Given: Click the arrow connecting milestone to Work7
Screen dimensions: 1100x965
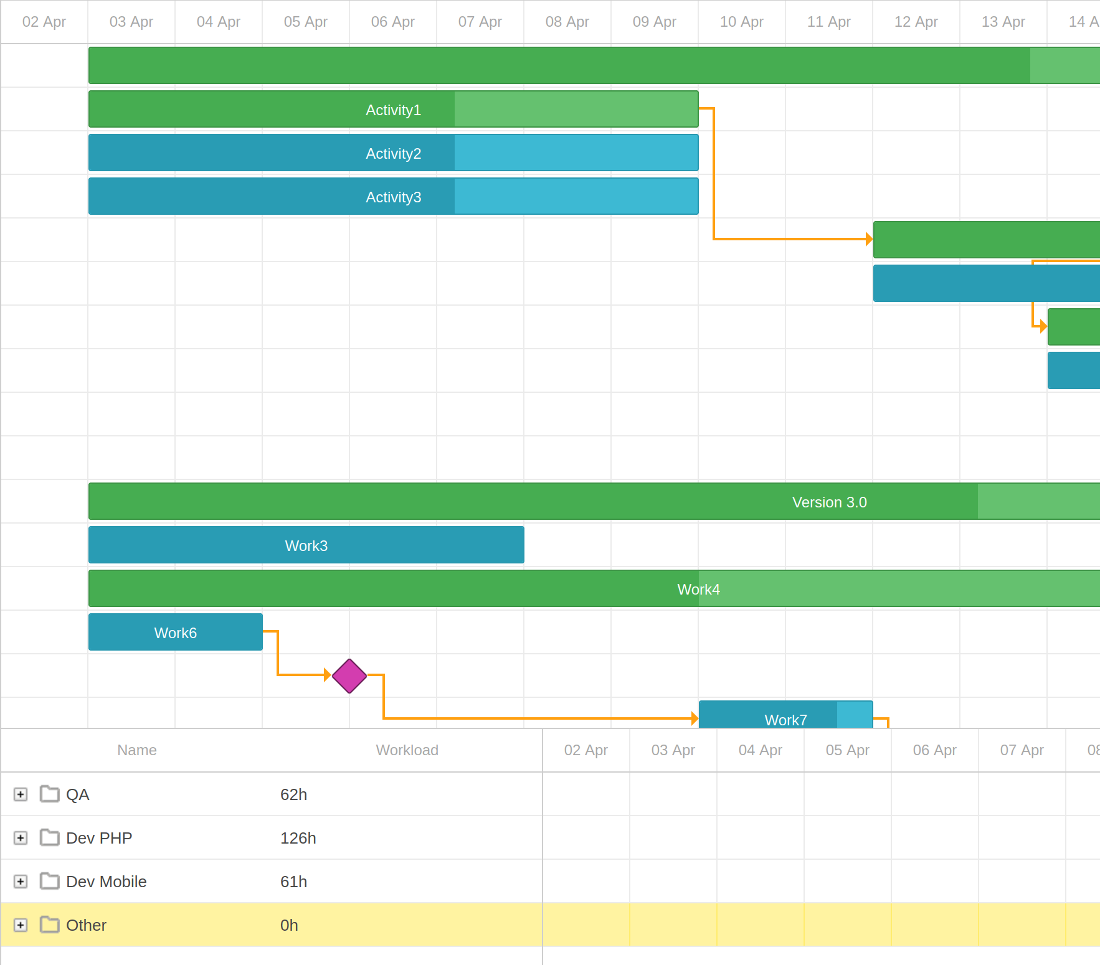Looking at the screenshot, I should (536, 718).
